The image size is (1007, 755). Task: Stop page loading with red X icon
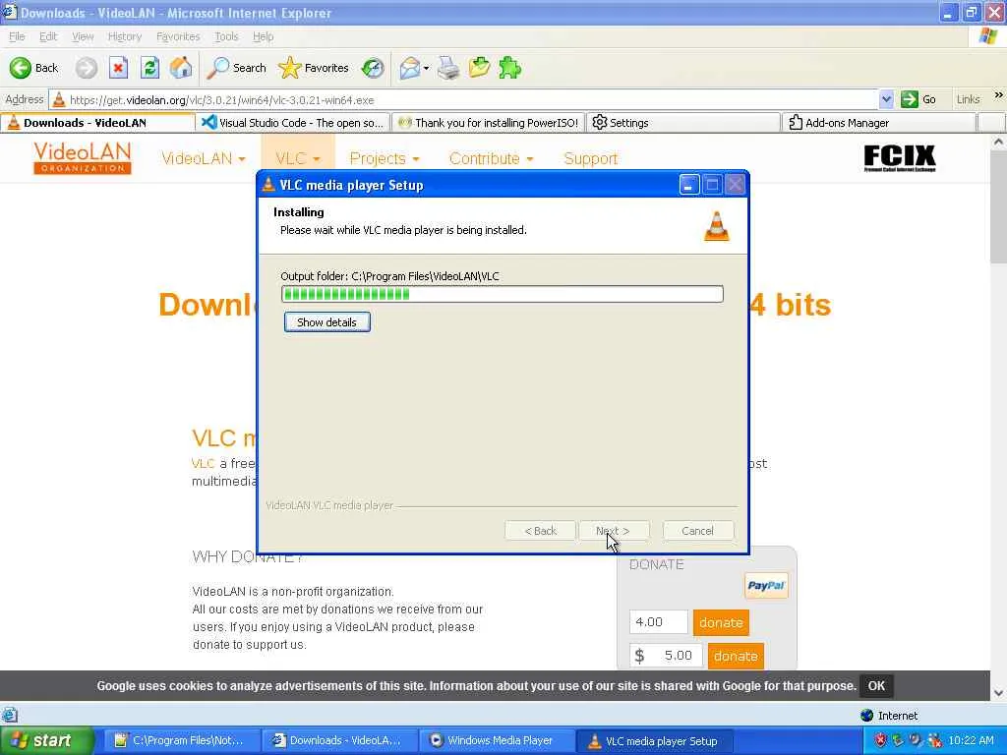118,68
